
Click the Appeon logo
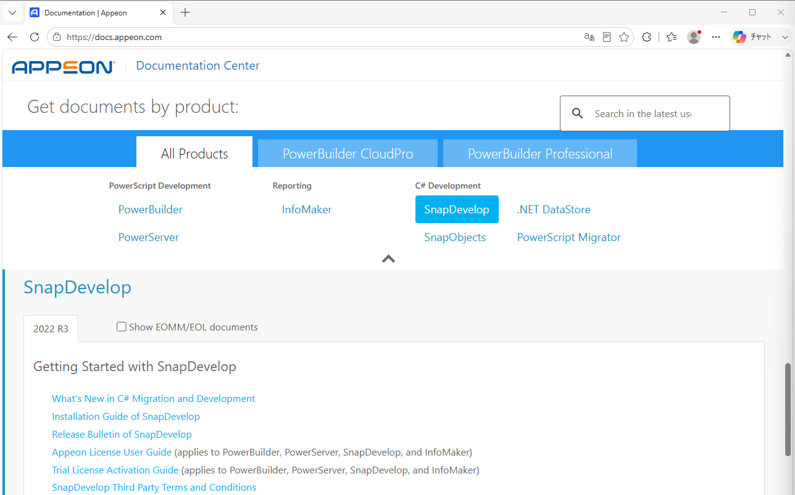(63, 67)
